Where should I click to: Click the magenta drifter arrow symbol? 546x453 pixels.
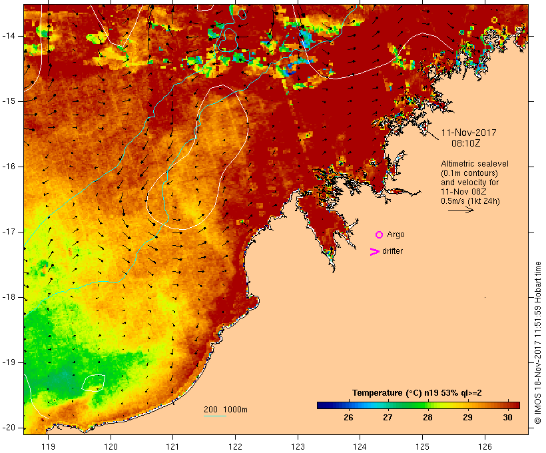(x=374, y=252)
